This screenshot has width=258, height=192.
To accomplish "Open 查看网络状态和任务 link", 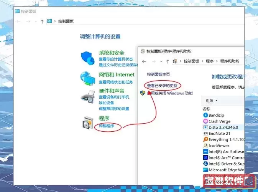I will pos(116,82).
